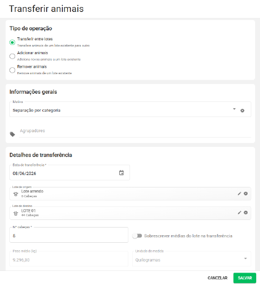Choose the Remover animais radio option

coord(12,70)
